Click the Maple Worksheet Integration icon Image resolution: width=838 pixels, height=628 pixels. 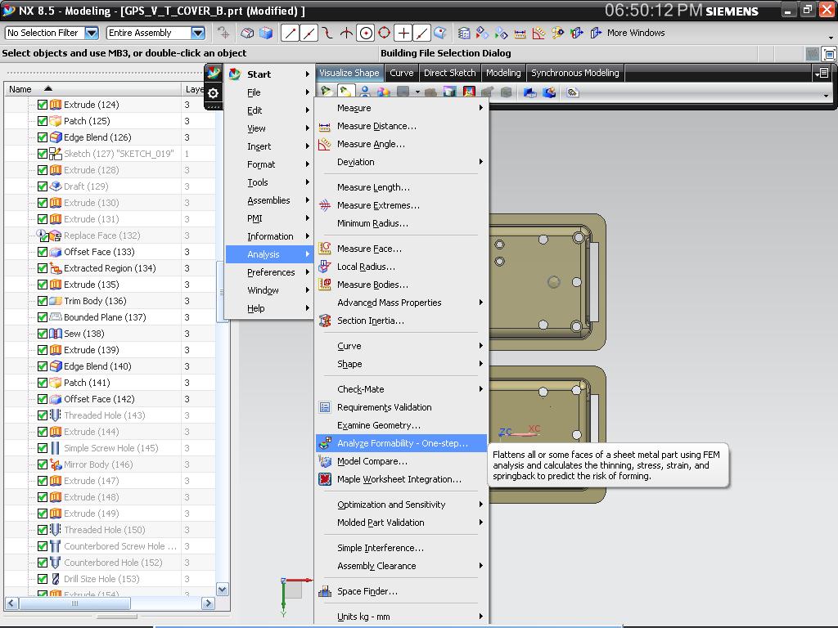[x=324, y=479]
